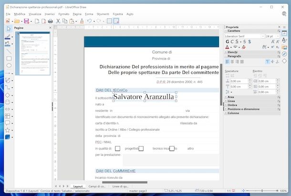291x196 pixels.
Task: Select the Stars and banners tool
Action: [8, 130]
